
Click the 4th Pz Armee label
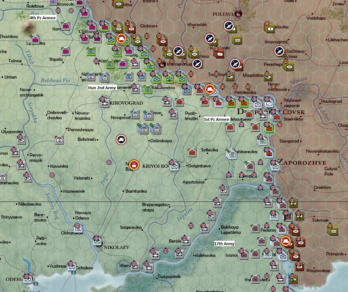[43, 18]
